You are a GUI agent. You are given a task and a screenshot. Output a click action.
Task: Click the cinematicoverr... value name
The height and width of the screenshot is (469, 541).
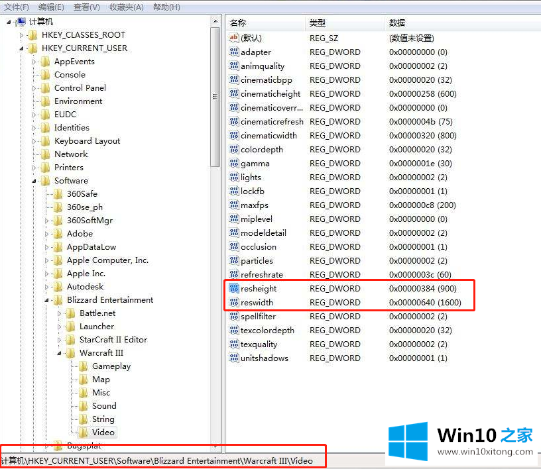pos(272,107)
